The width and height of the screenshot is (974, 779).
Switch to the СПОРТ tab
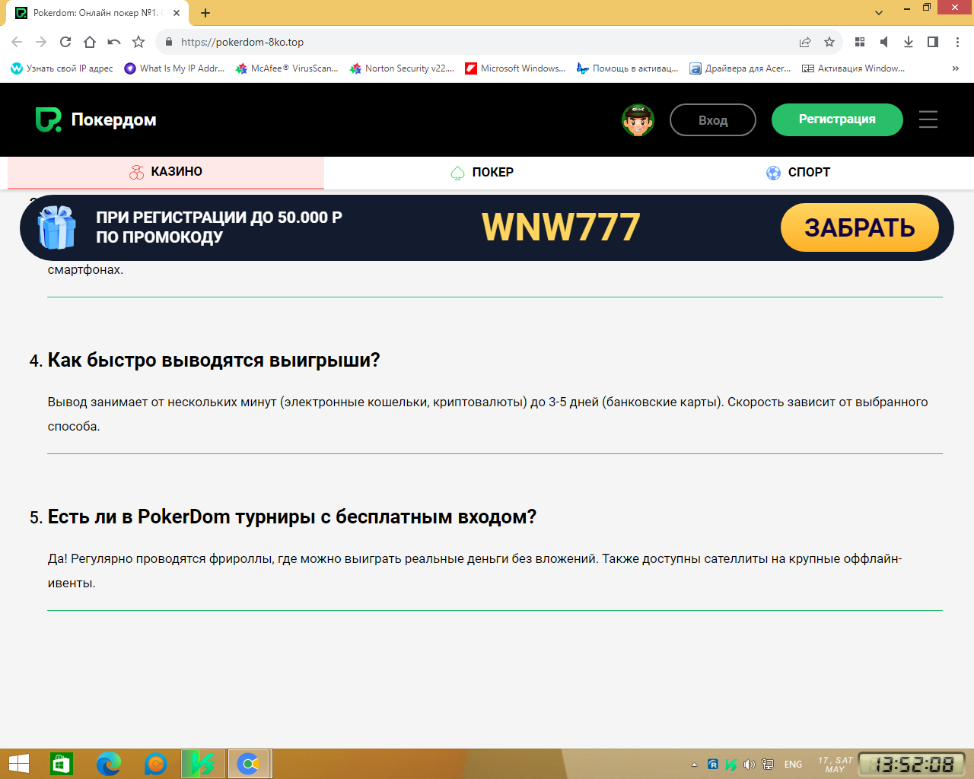[798, 173]
